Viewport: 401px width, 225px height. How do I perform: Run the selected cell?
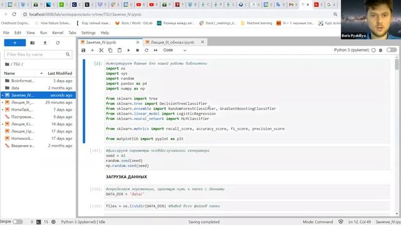click(128, 50)
